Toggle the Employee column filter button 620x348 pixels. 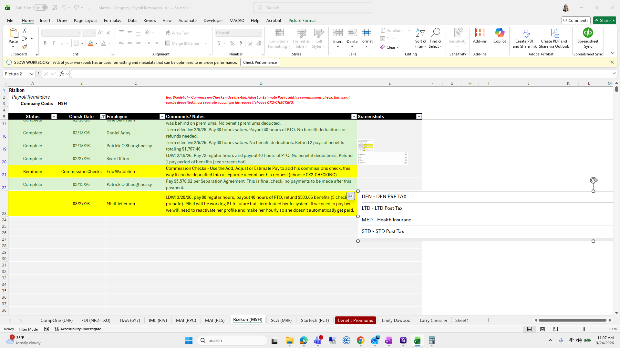[x=162, y=117]
